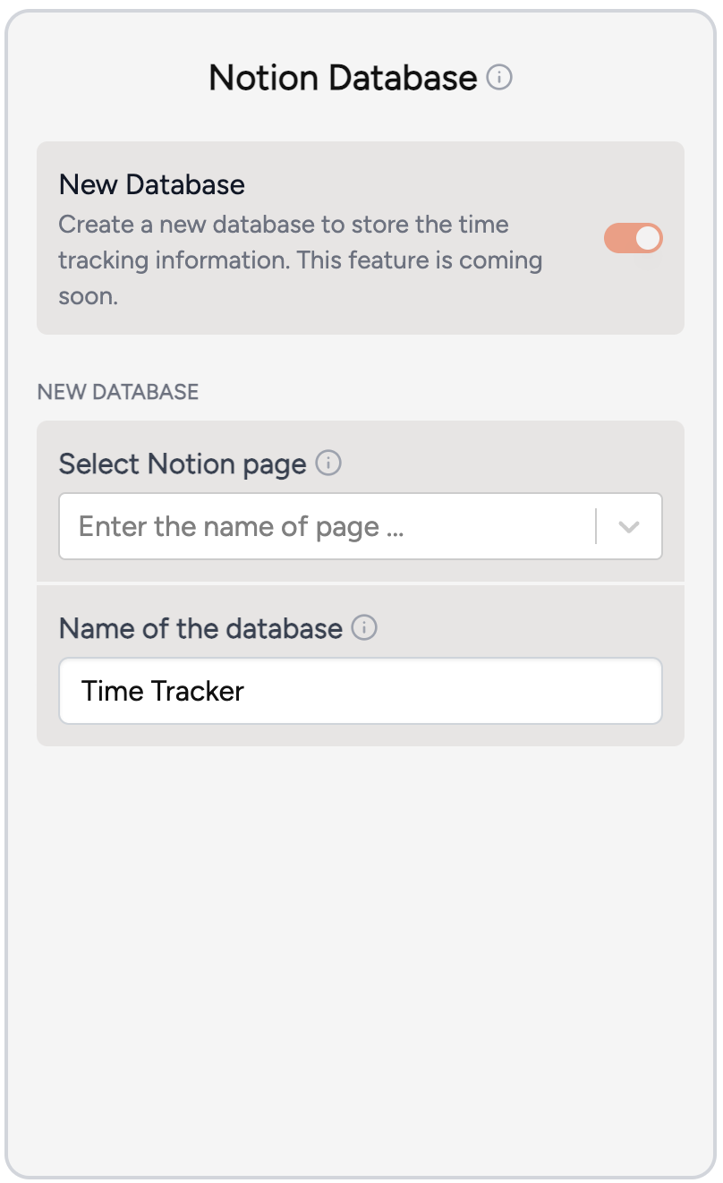View help for the New Database feature via its info icon
723x1183 pixels.
[x=501, y=78]
